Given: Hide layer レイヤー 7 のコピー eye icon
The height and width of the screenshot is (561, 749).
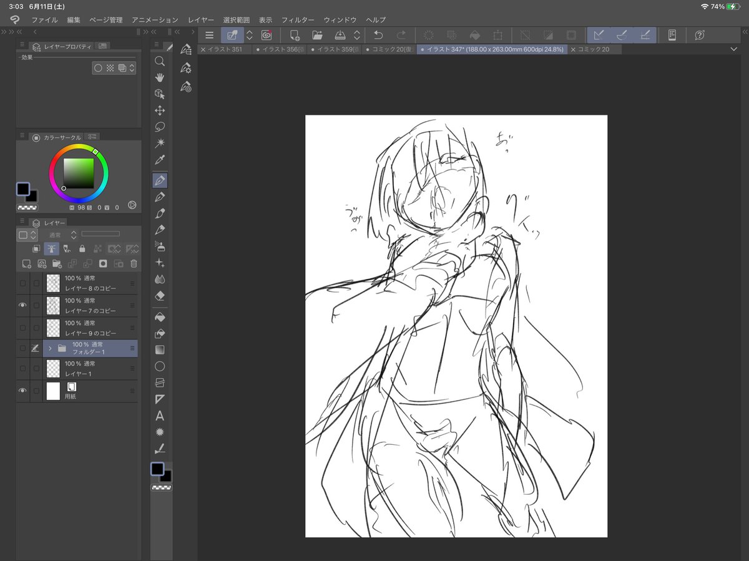Looking at the screenshot, I should point(23,306).
